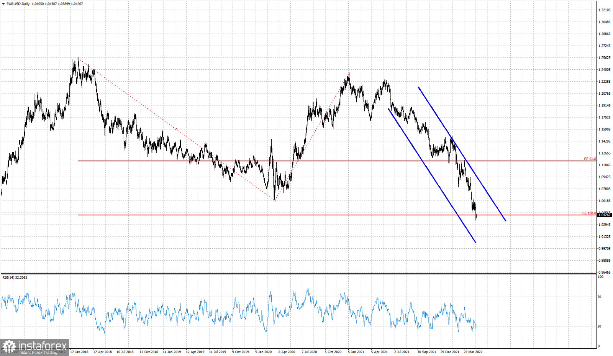Click the 12 Apr 2019 date label
This screenshot has width=613, height=356.
click(x=195, y=352)
